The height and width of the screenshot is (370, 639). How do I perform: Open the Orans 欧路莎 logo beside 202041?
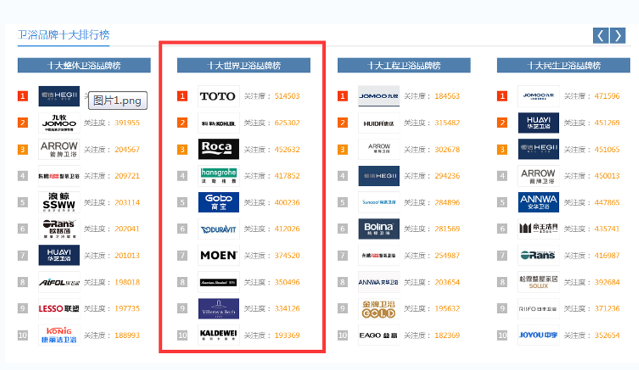(x=59, y=228)
